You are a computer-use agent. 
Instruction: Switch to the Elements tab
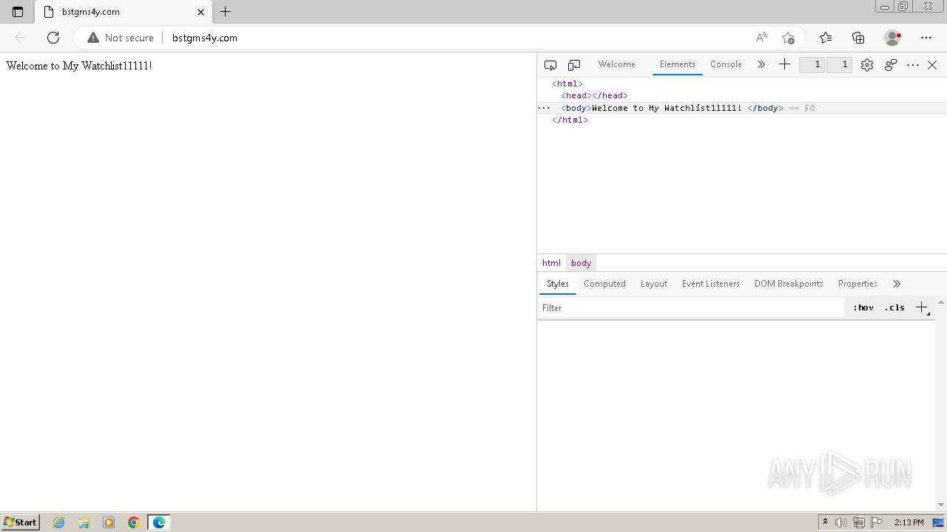click(678, 64)
